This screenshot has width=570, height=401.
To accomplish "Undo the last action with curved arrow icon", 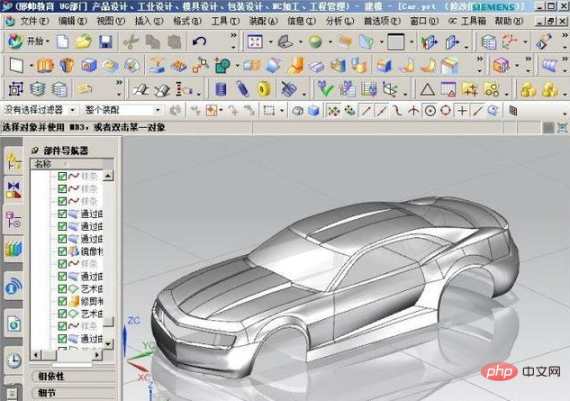I will click(x=199, y=41).
